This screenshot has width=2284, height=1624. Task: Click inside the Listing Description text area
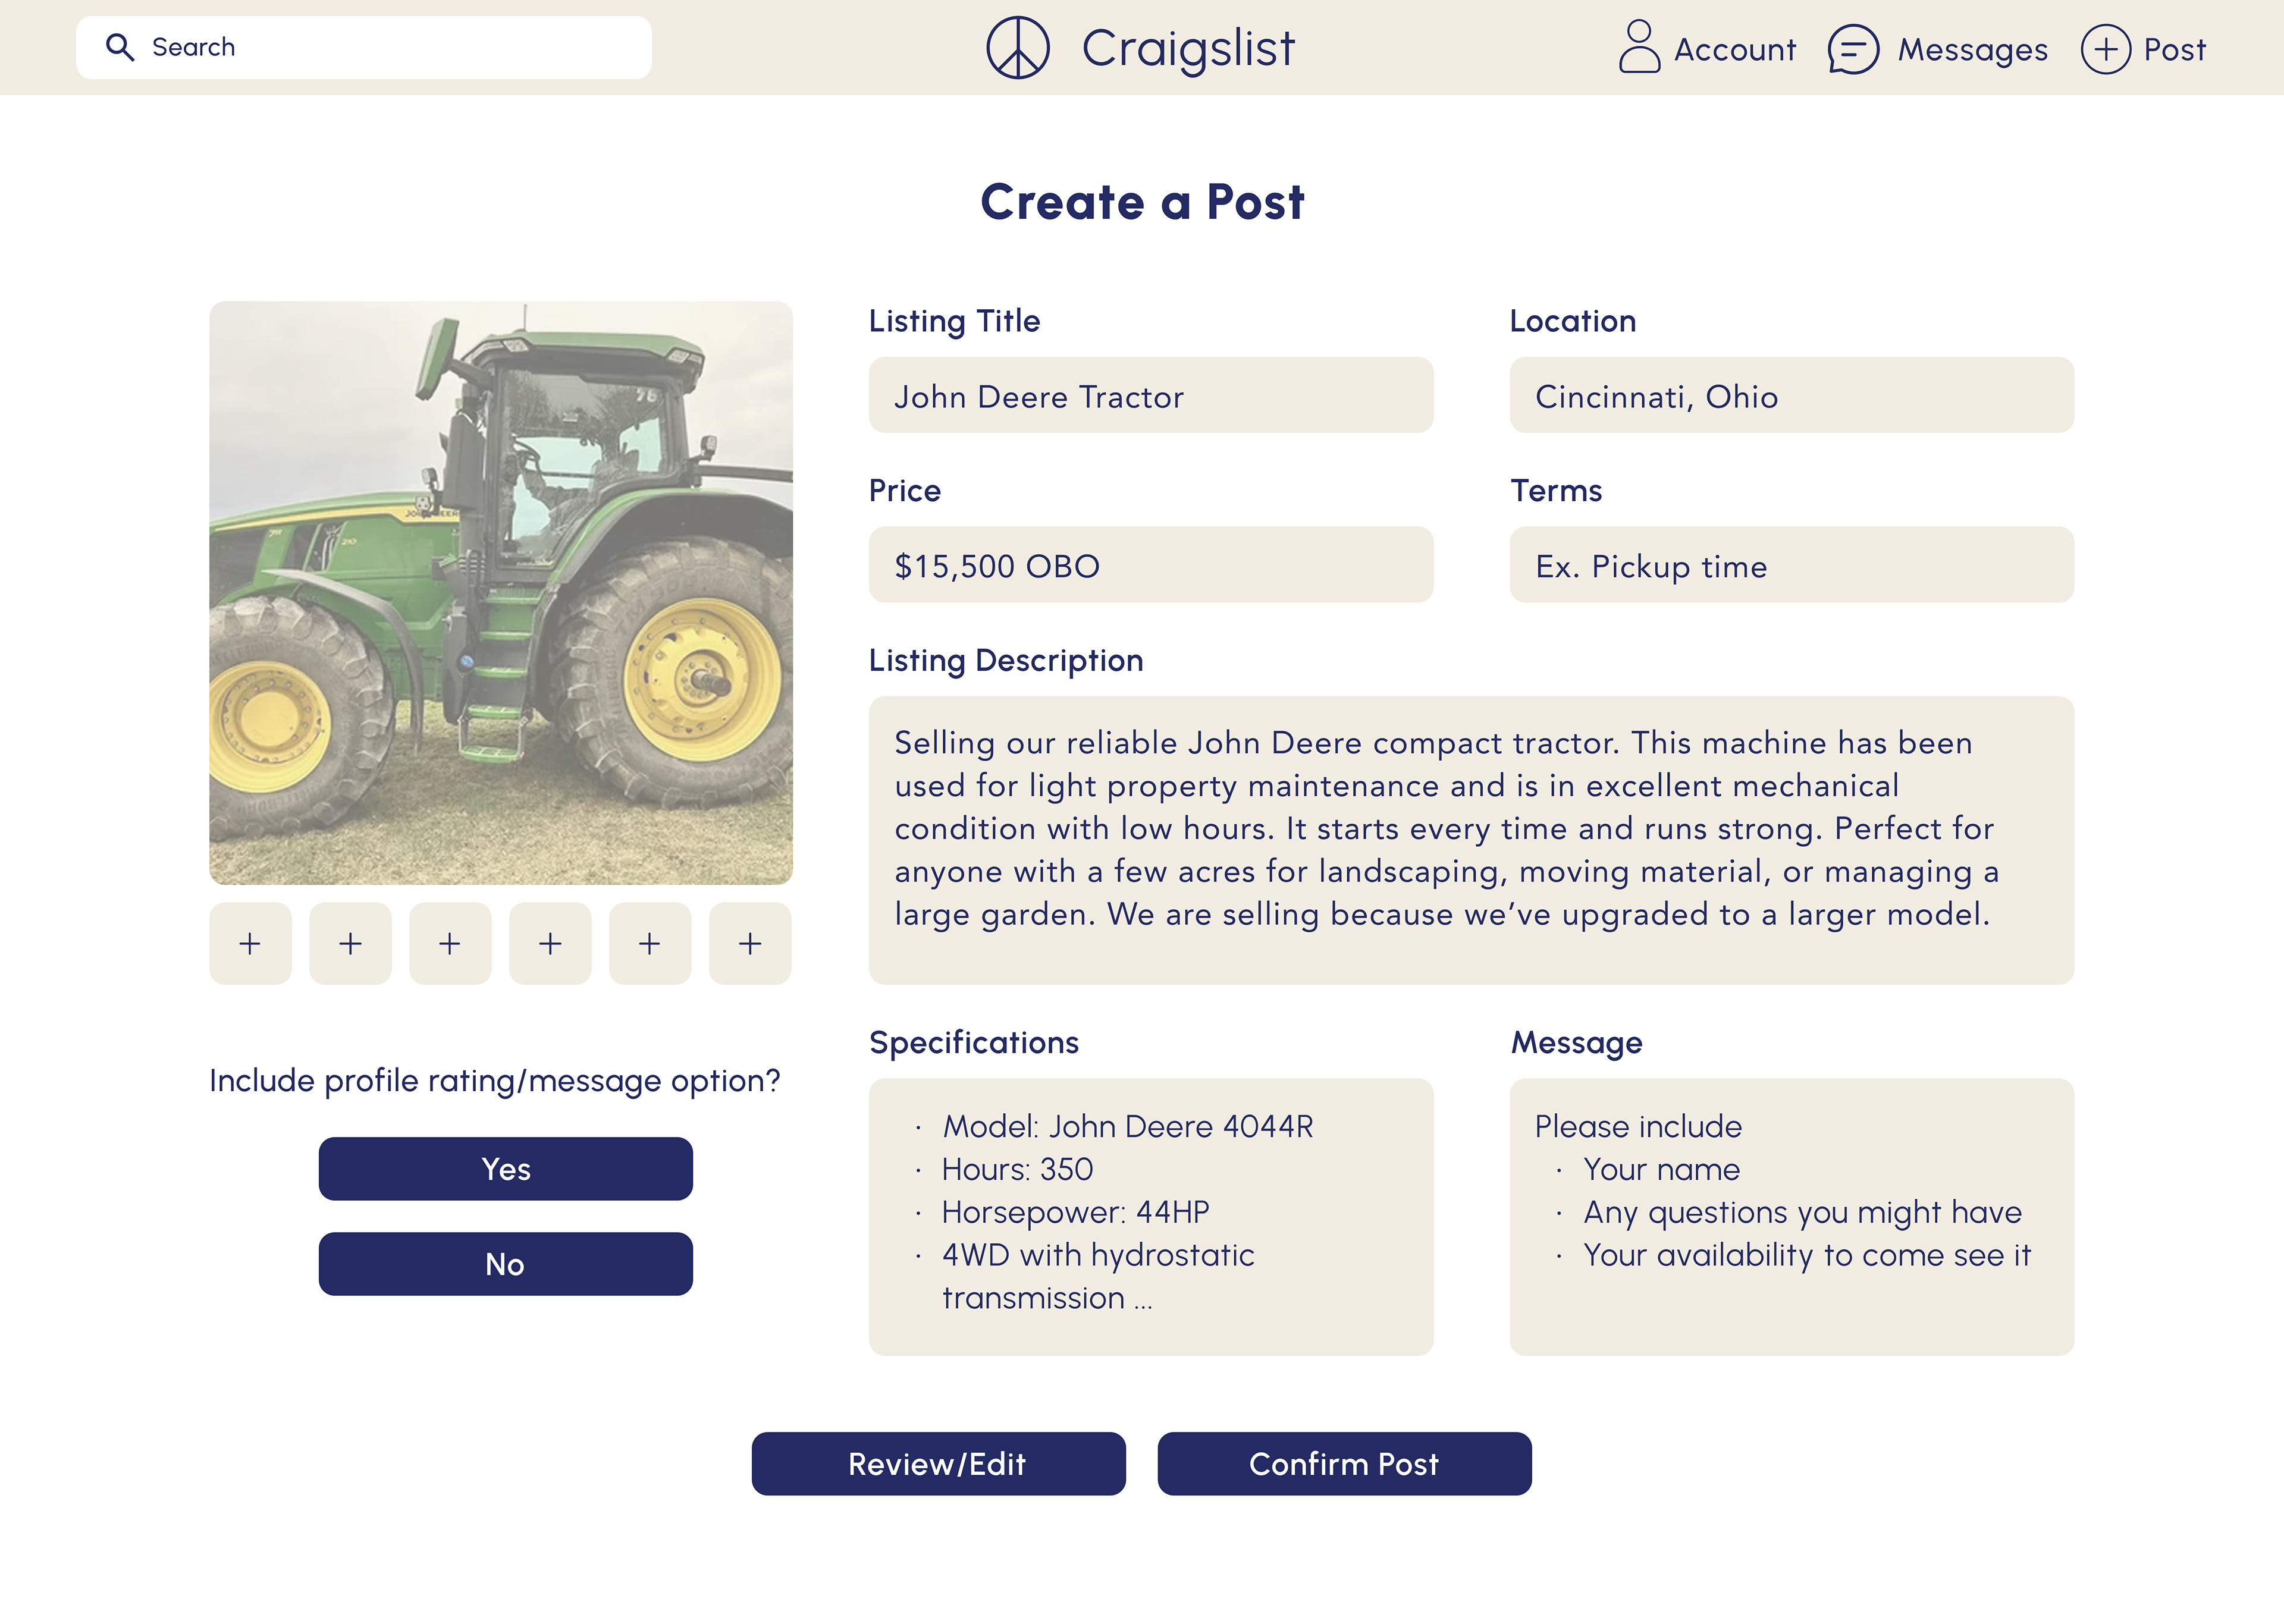click(x=1470, y=840)
